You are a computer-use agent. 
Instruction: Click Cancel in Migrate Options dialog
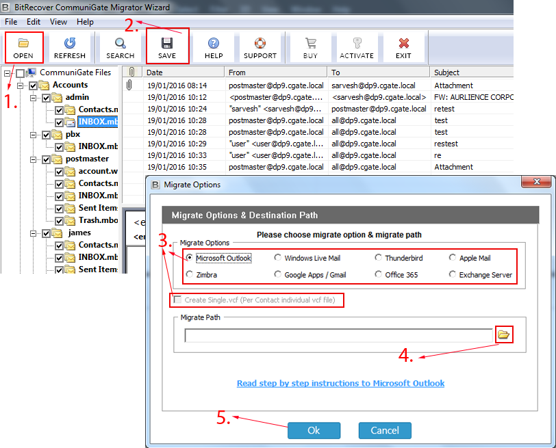point(385,430)
